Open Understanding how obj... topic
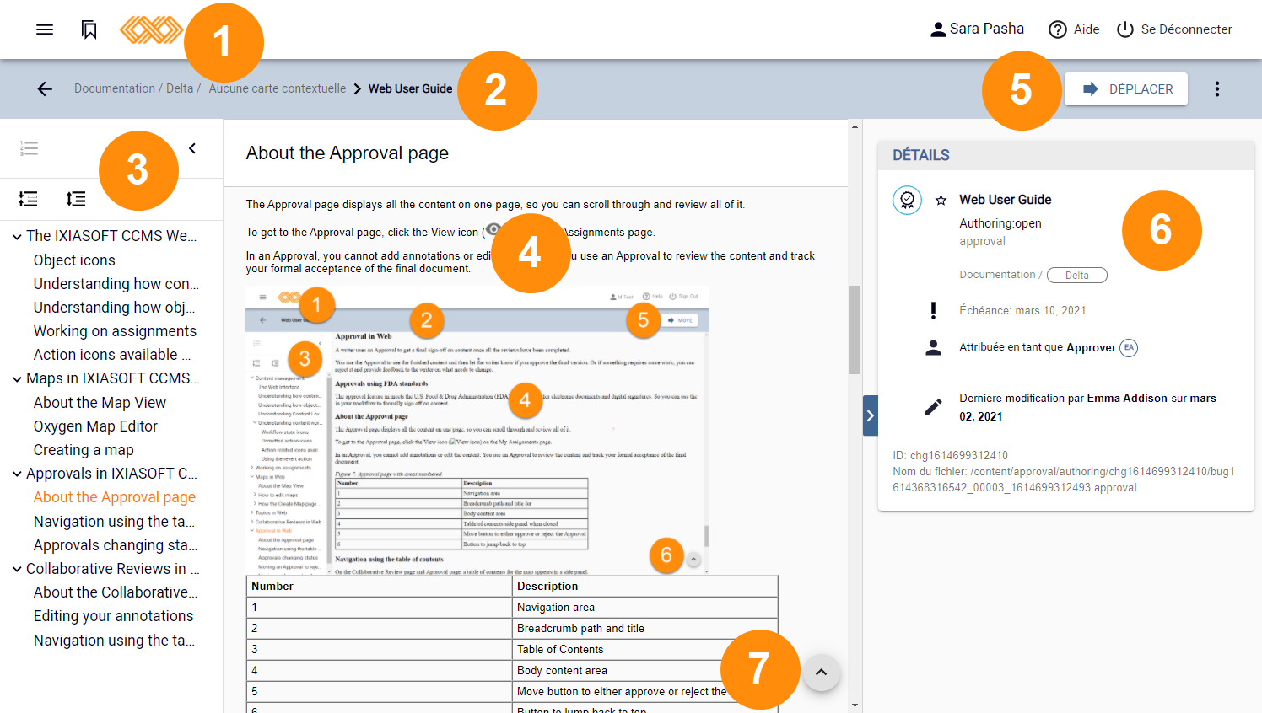This screenshot has height=713, width=1262. 115,308
